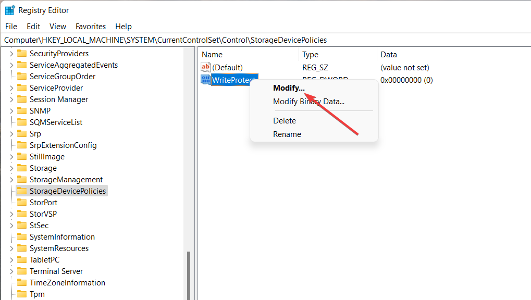This screenshot has width=531, height=300.
Task: Click the Registry Editor app icon
Action: point(10,10)
